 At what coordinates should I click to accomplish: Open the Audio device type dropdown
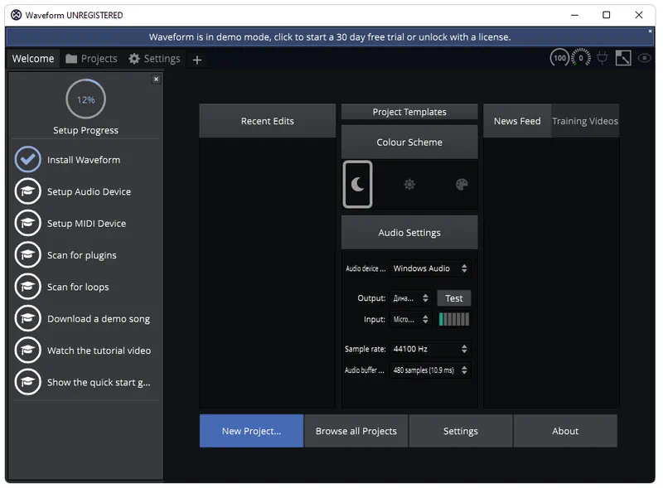click(429, 268)
